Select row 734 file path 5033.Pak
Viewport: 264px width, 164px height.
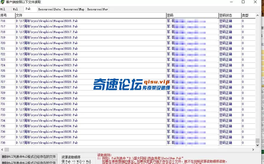(x=47, y=120)
